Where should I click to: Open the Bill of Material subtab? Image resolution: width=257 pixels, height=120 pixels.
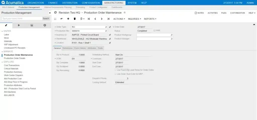pos(8,7)
